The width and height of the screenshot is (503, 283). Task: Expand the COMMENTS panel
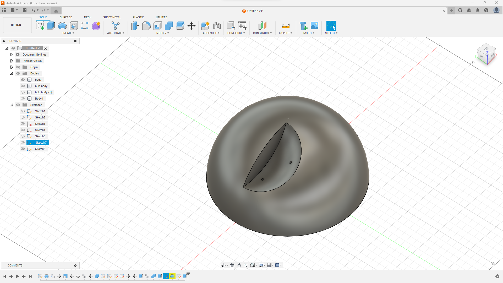[75, 265]
